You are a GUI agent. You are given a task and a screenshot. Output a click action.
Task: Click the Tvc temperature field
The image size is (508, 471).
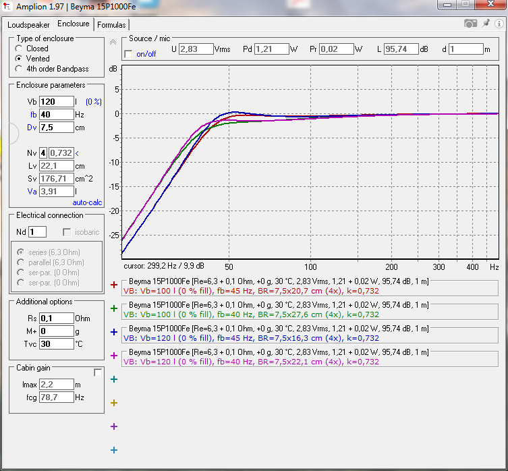click(x=57, y=344)
